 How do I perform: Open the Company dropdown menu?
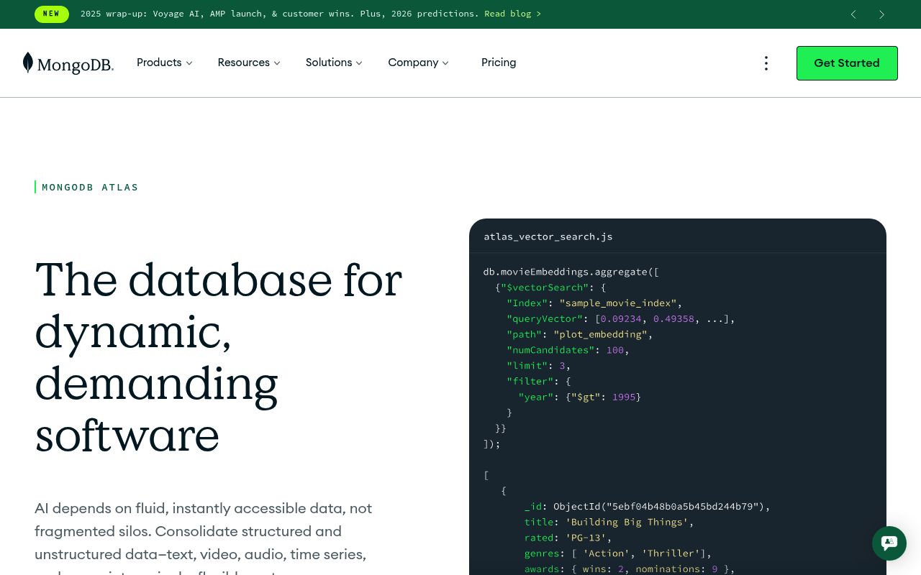(x=418, y=63)
